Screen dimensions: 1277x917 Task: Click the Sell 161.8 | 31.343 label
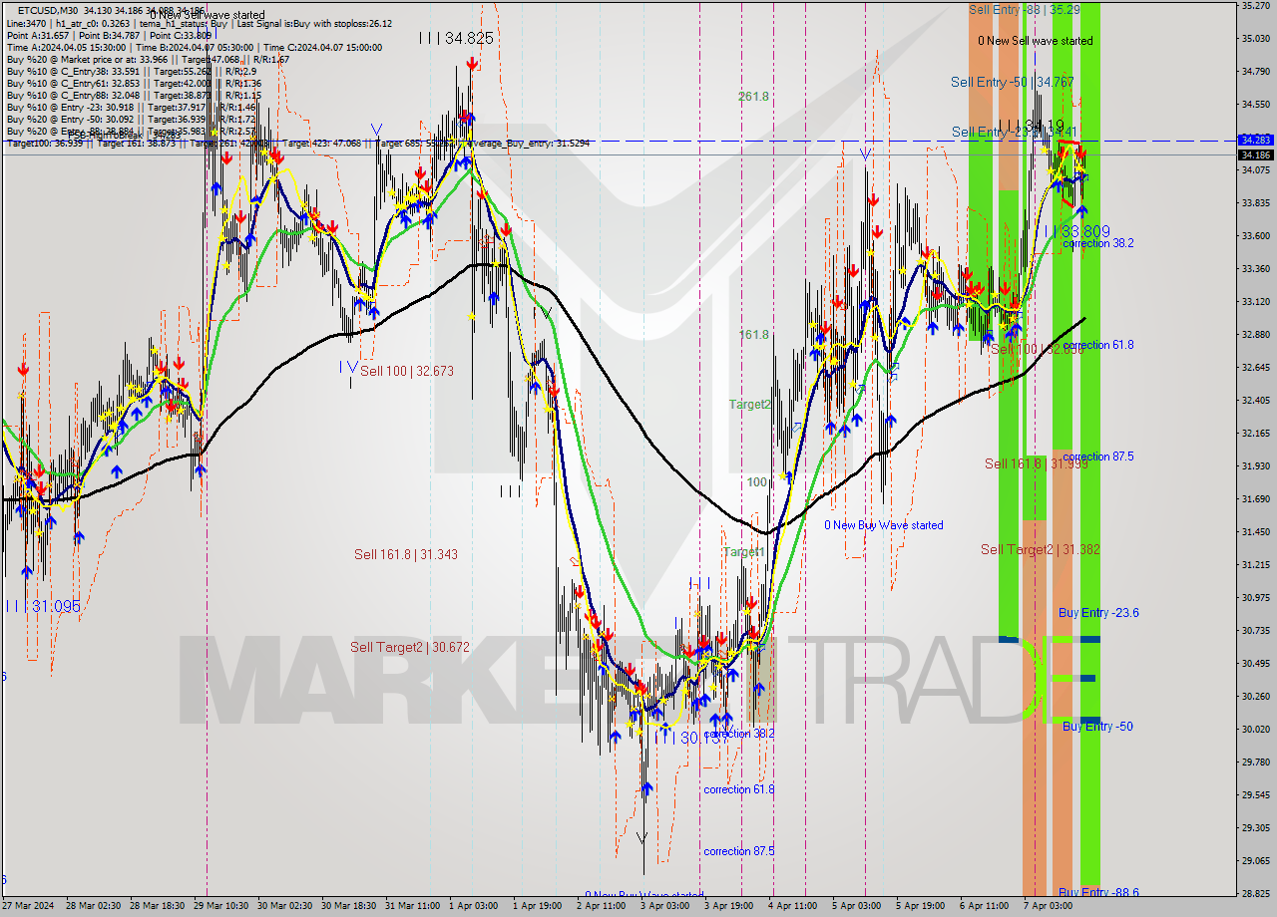[404, 554]
